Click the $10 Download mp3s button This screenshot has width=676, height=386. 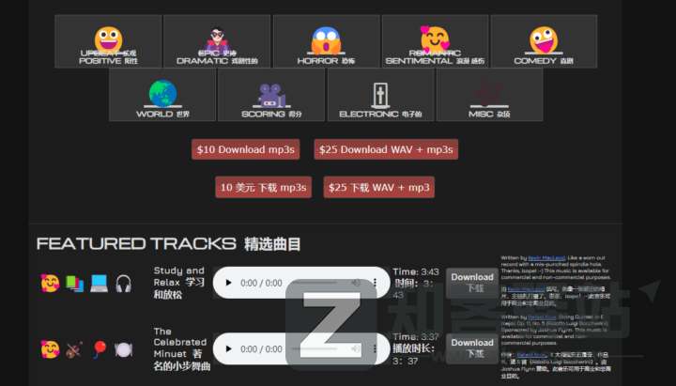(246, 149)
